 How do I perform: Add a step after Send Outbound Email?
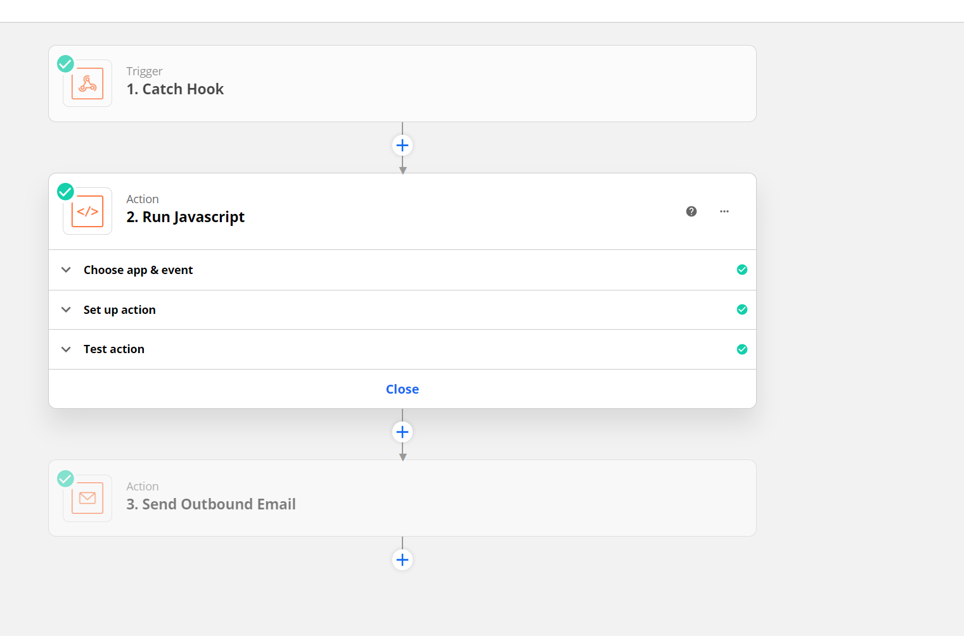coord(402,560)
